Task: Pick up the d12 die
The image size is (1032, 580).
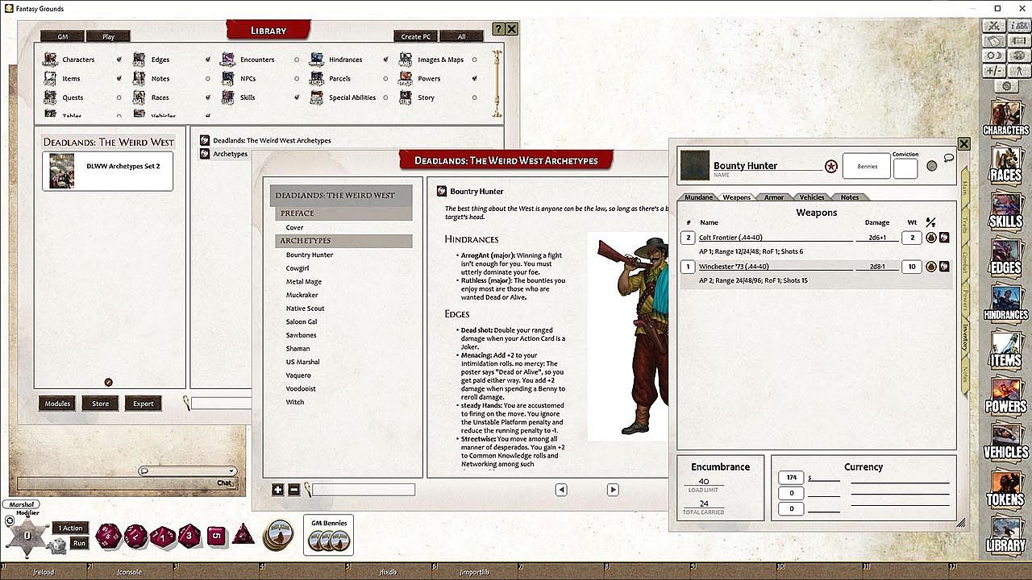Action: [135, 536]
